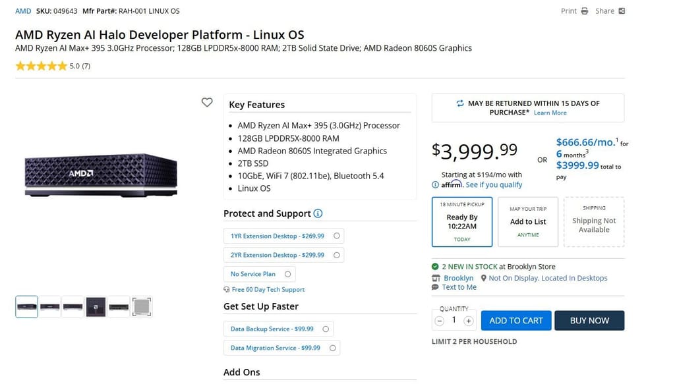Viewport: 675px width, 384px height.
Task: Click Text to Me link
Action: [459, 287]
